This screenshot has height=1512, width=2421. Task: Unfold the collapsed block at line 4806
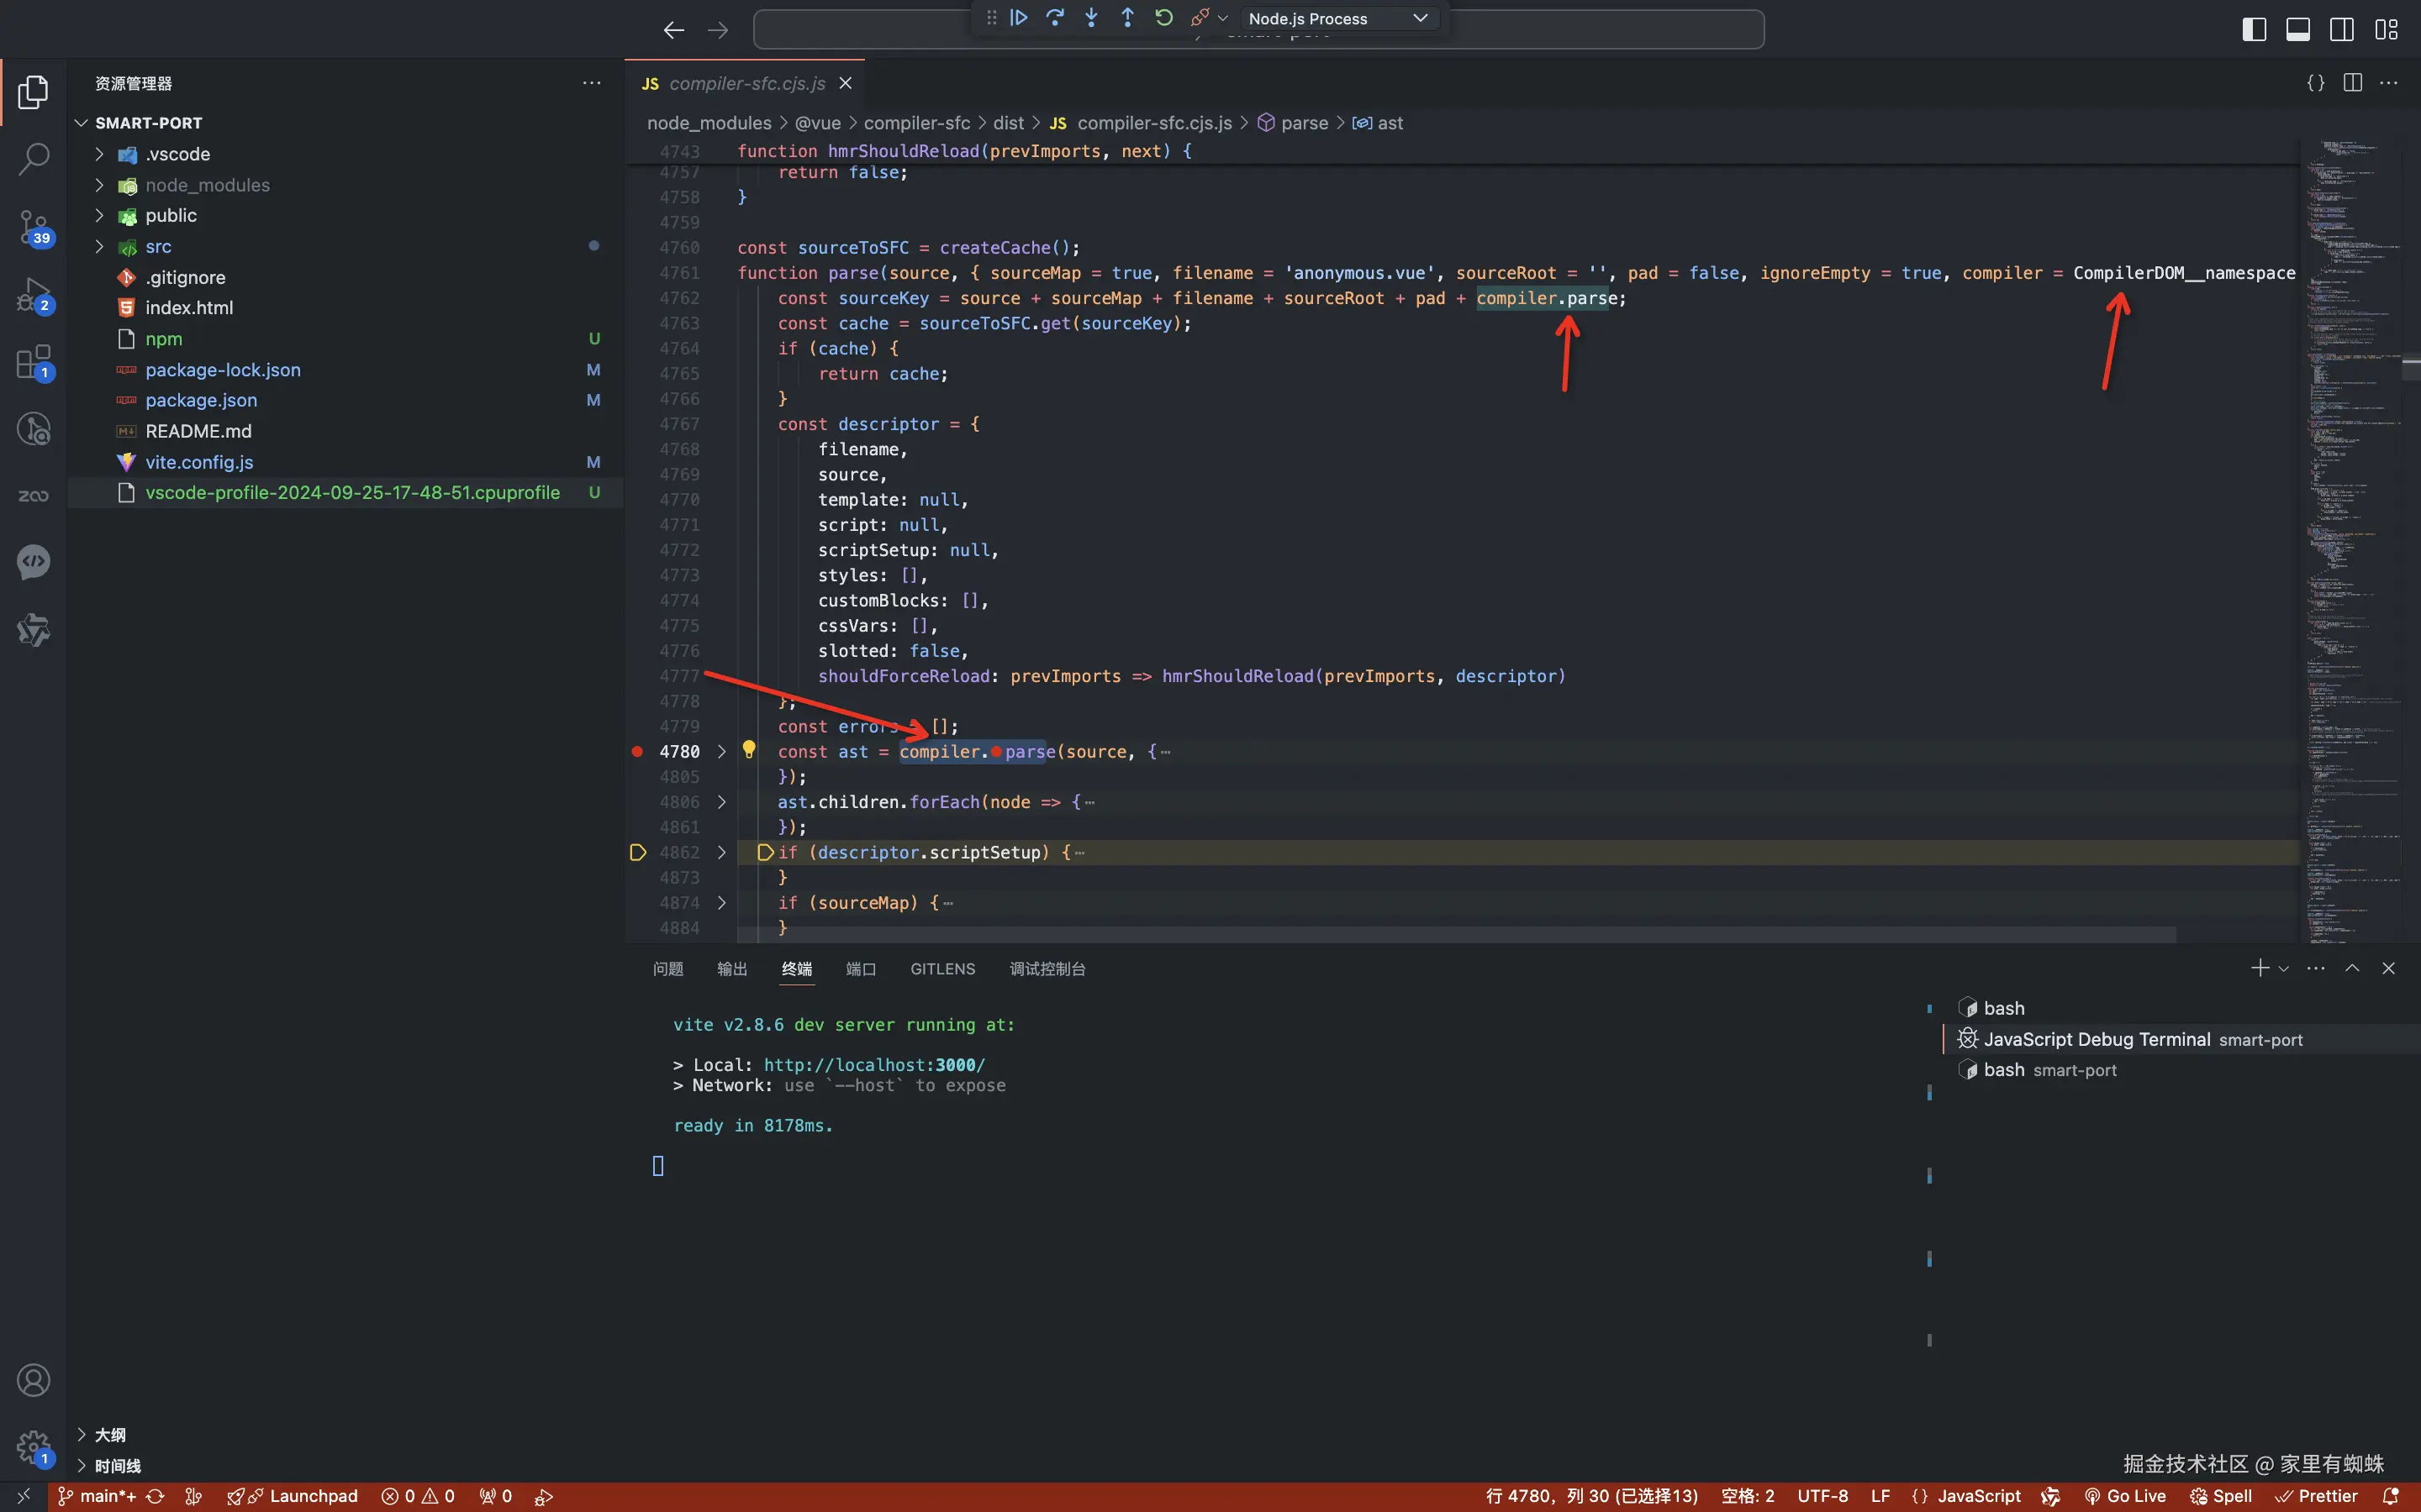(721, 802)
